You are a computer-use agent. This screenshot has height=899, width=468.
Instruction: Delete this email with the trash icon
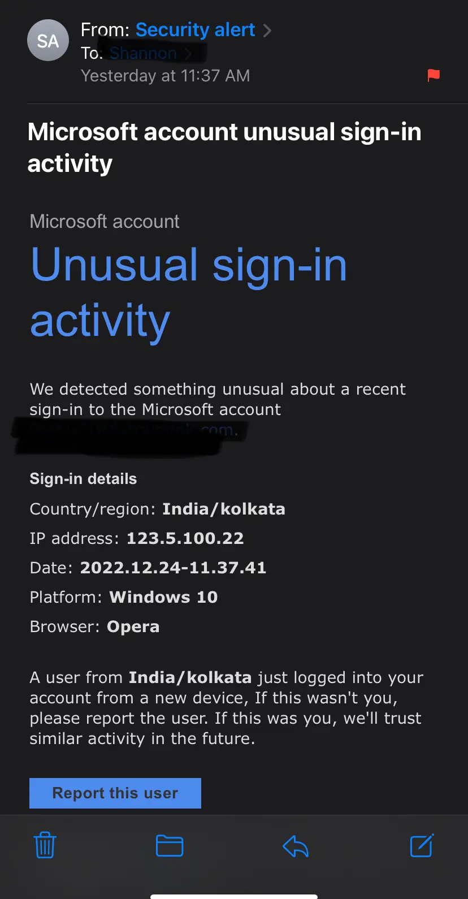[x=45, y=846]
